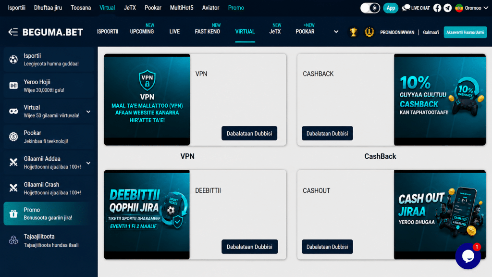Click the gamepad Virtual sidebar icon

pyautogui.click(x=13, y=111)
